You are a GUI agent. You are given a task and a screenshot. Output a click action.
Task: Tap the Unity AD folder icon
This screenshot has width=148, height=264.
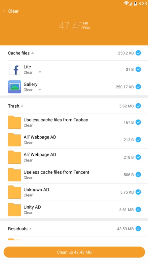point(15,210)
